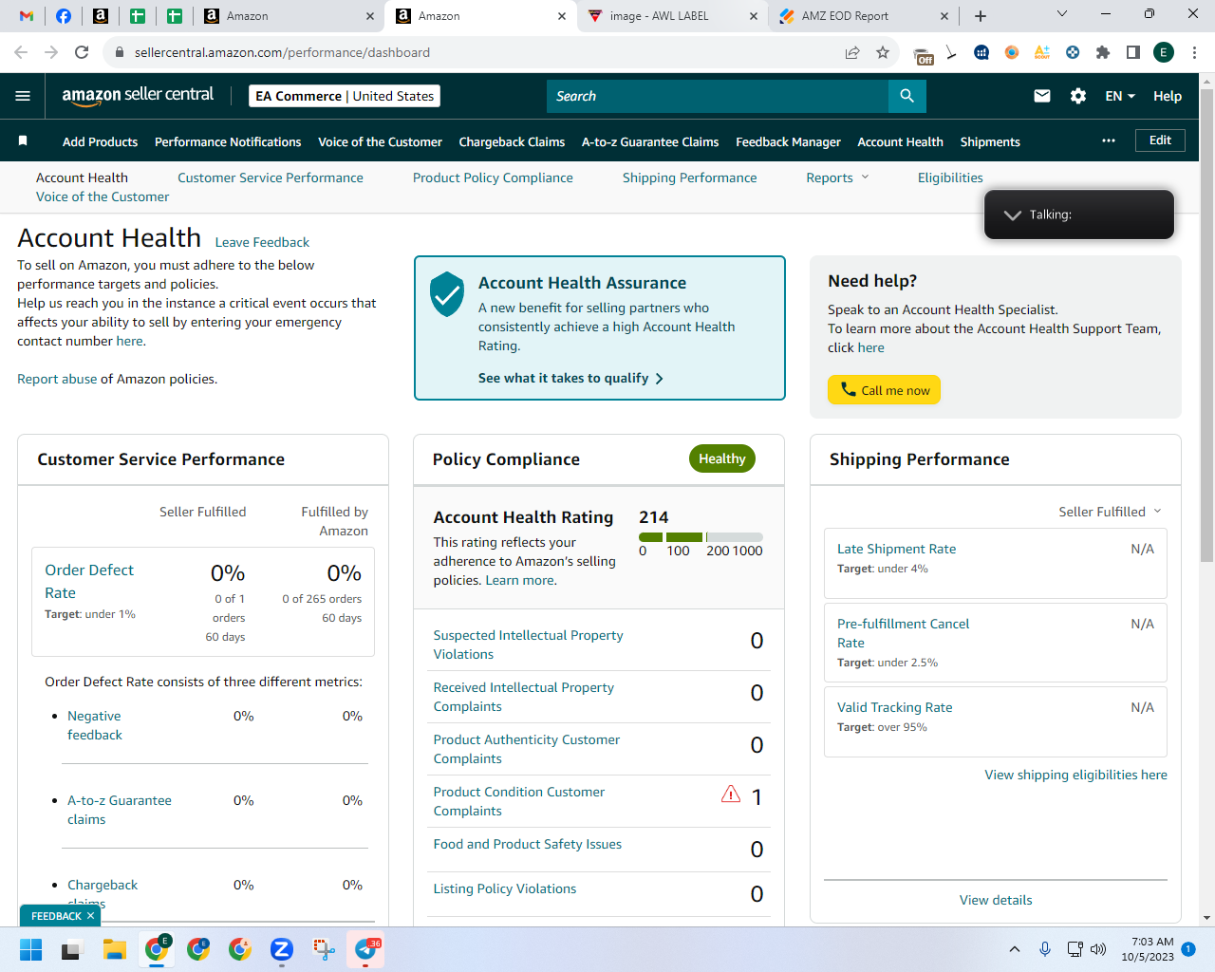Open Shipments in top navigation
The width and height of the screenshot is (1215, 972).
tap(990, 141)
